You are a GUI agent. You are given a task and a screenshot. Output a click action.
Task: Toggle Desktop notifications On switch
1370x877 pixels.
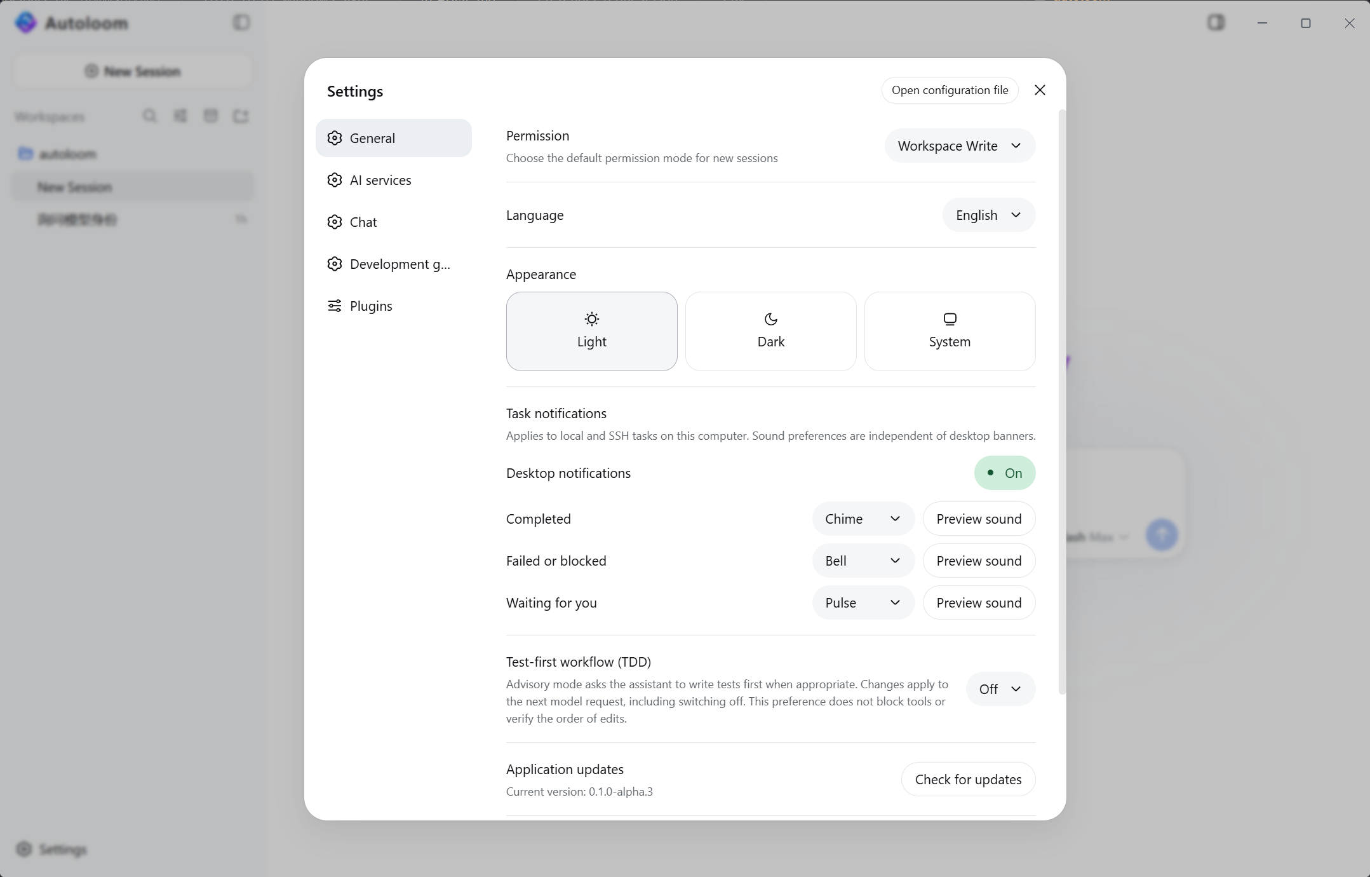[x=1005, y=473]
